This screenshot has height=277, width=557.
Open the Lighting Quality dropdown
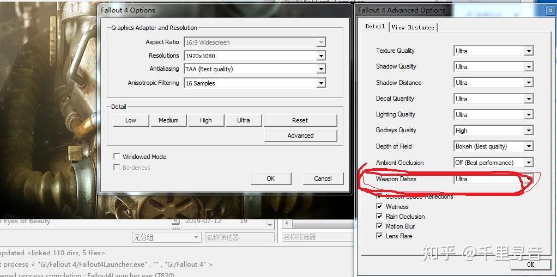tap(493, 115)
